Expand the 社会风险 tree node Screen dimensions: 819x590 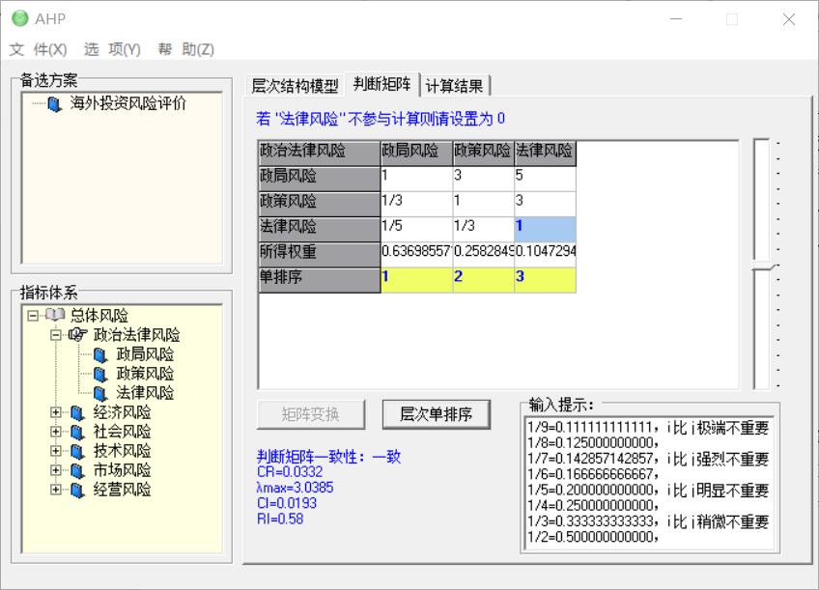pyautogui.click(x=56, y=432)
